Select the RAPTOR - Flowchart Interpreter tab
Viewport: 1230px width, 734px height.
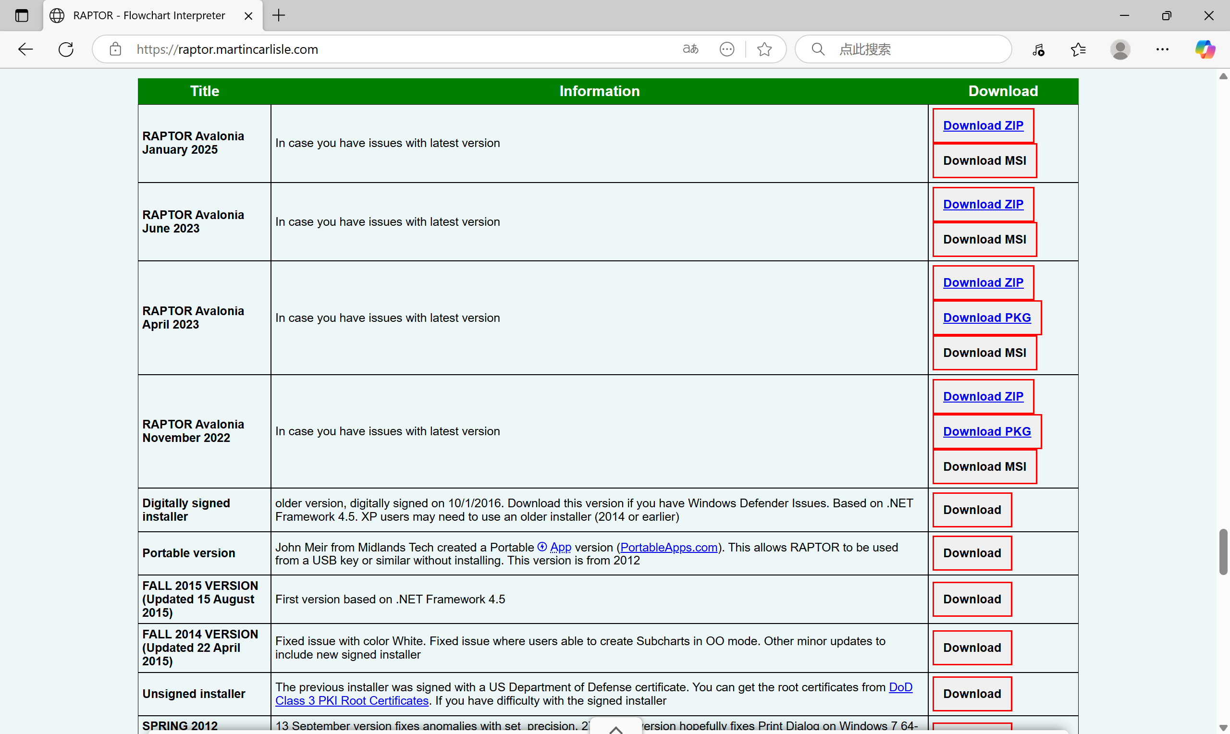[x=148, y=15]
